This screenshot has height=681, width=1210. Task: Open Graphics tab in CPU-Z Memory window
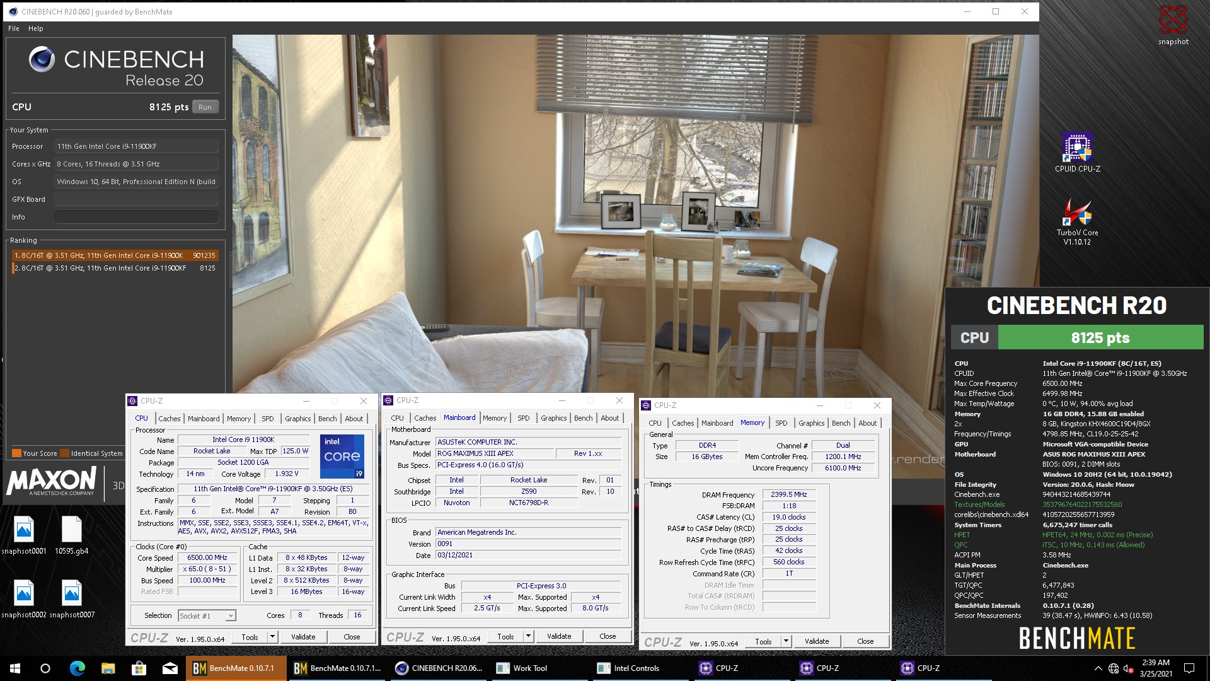[x=811, y=423]
